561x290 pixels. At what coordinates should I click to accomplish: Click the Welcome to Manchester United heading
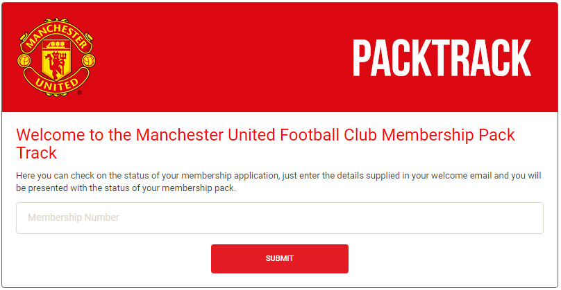coord(265,144)
